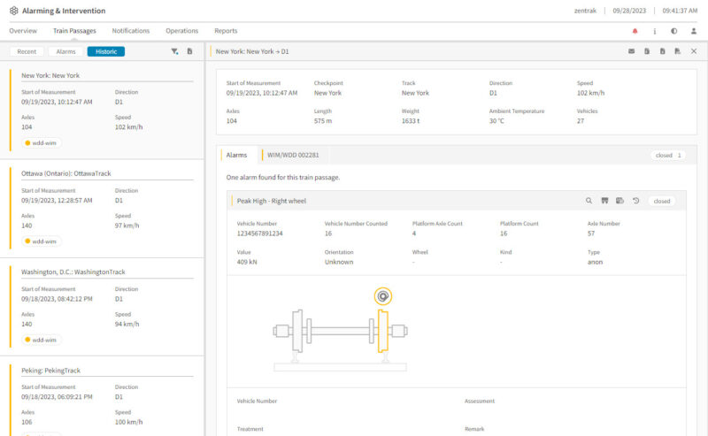Click the history icon on alarm row
The image size is (708, 436).
tap(635, 201)
